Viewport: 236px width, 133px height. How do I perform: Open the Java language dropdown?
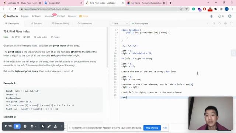point(120,24)
